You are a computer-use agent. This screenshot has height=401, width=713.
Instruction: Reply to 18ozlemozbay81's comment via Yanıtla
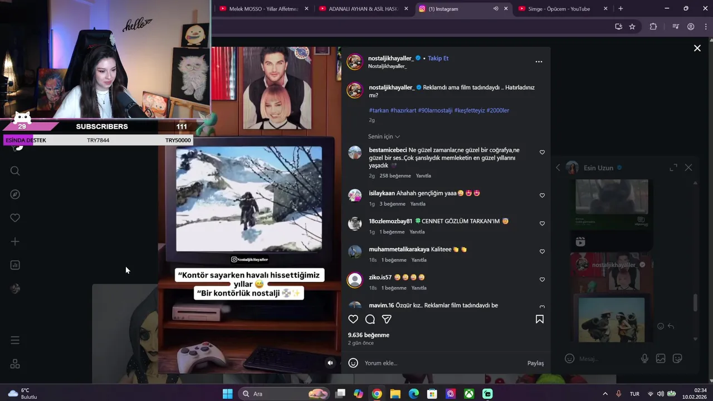(417, 232)
